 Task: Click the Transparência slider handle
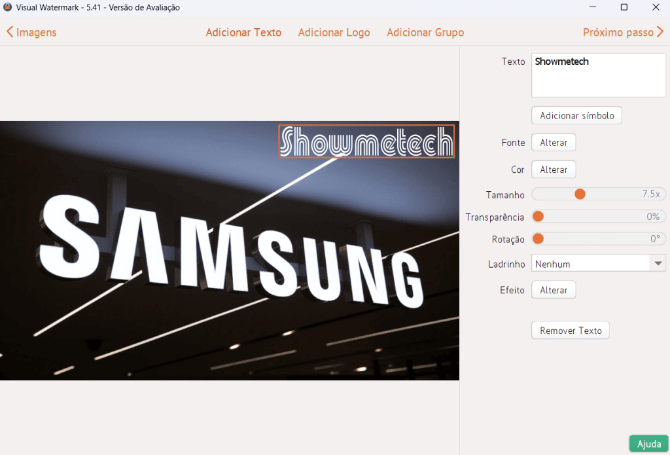pyautogui.click(x=538, y=217)
